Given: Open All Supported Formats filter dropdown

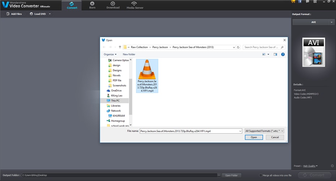Looking at the screenshot, I should [x=264, y=131].
